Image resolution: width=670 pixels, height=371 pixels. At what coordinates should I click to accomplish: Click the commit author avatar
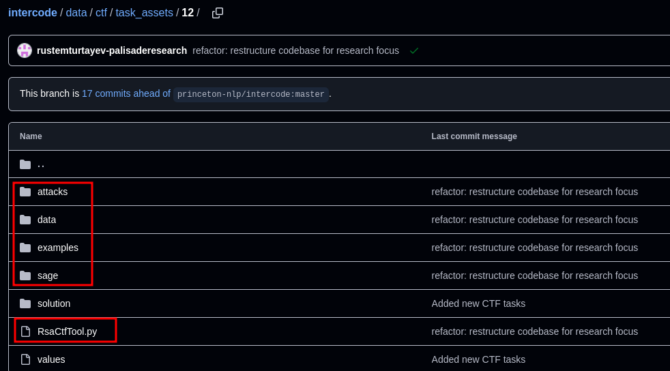25,50
